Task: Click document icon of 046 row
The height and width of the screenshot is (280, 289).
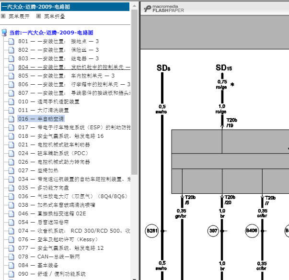Action: click(11, 214)
